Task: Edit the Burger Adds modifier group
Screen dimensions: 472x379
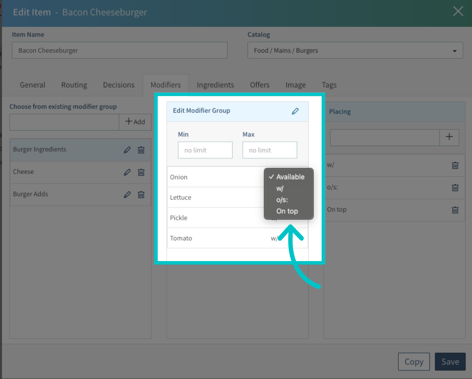Action: point(127,194)
